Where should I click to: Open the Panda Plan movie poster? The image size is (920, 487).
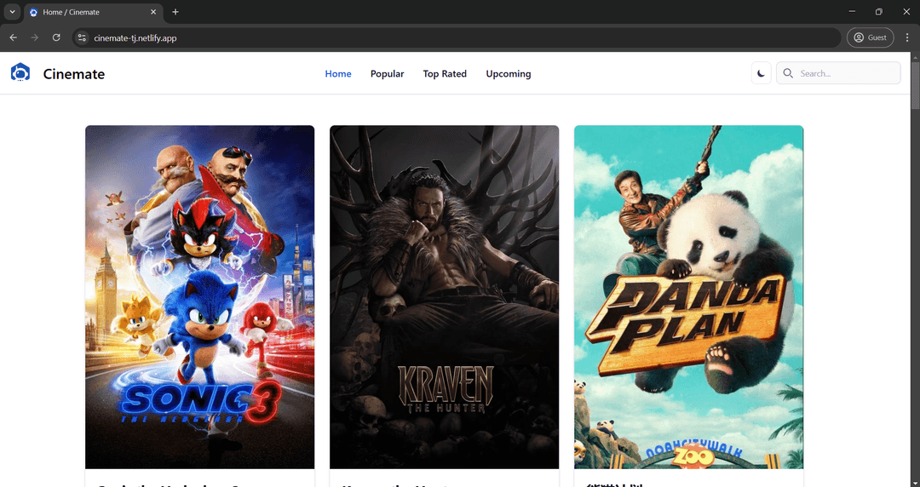[x=689, y=297]
